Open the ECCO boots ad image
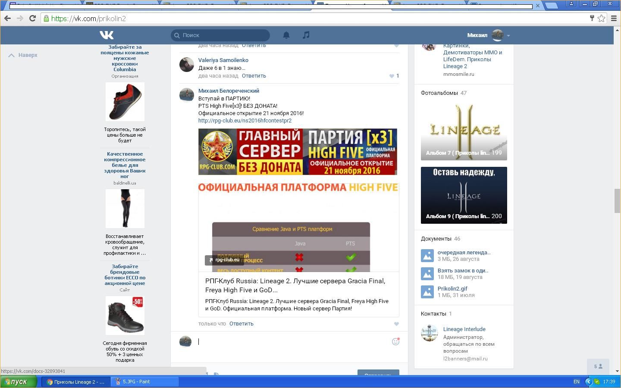This screenshot has width=621, height=388. [125, 316]
